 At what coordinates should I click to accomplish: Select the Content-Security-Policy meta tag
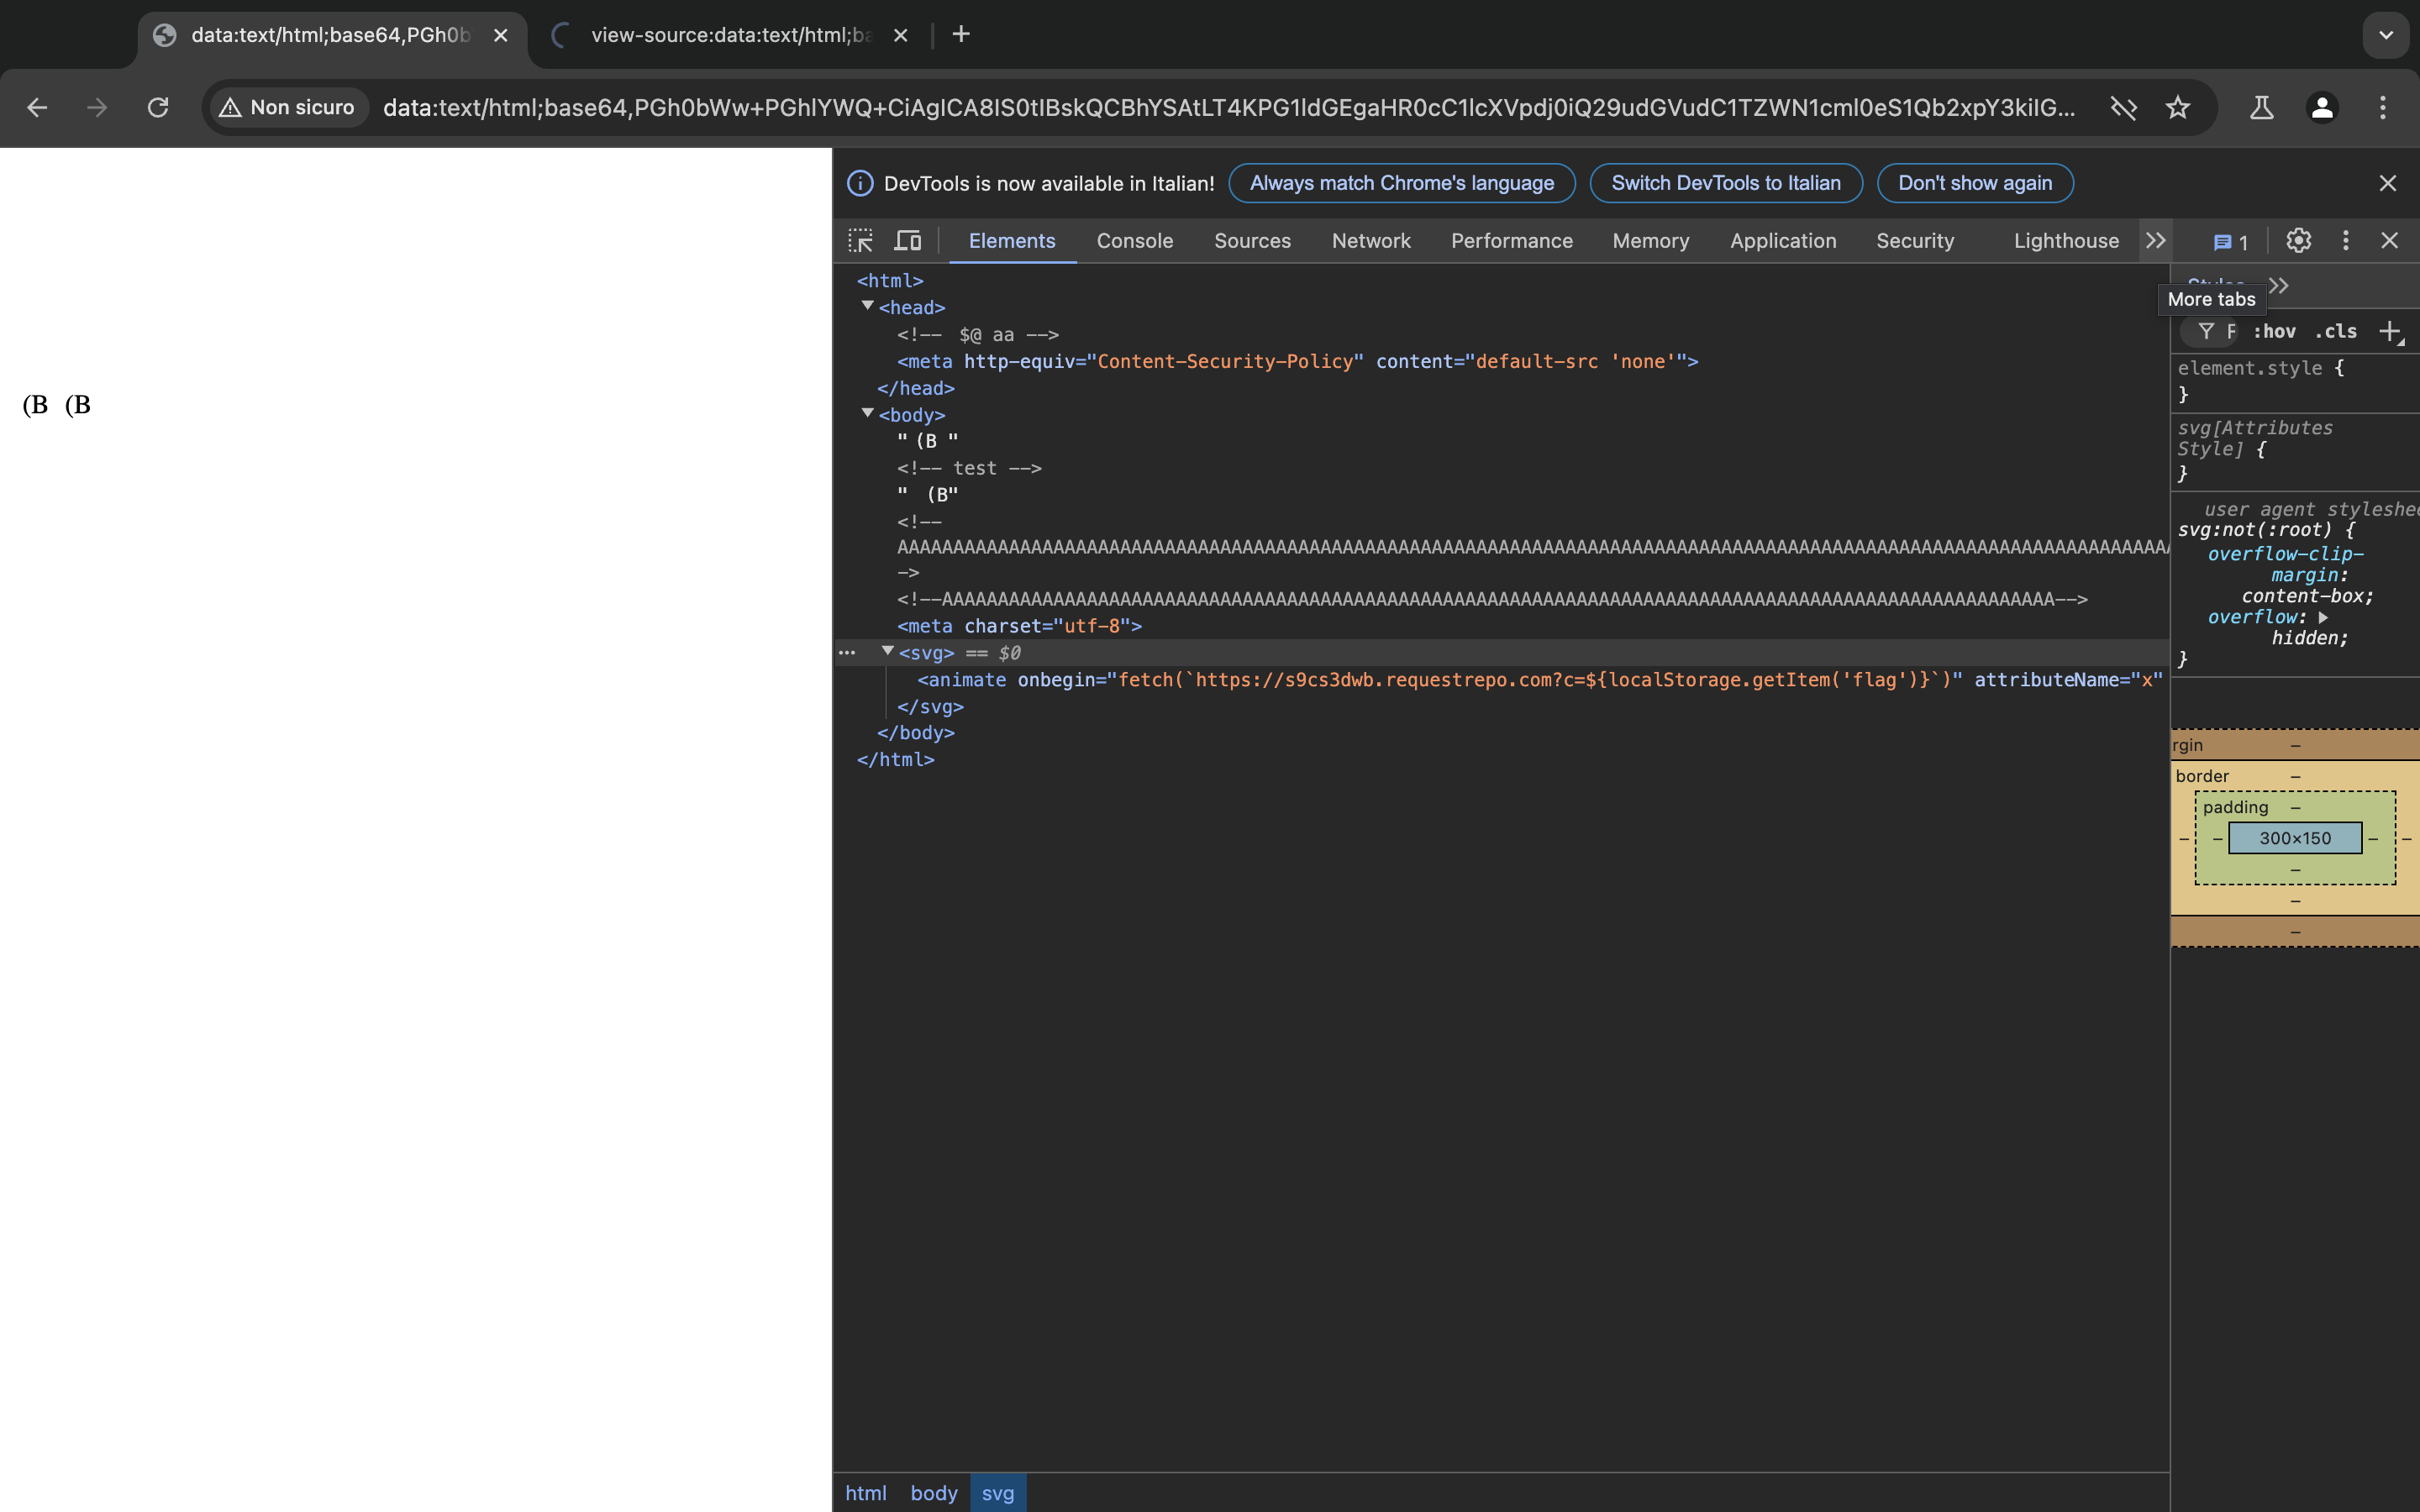1297,362
